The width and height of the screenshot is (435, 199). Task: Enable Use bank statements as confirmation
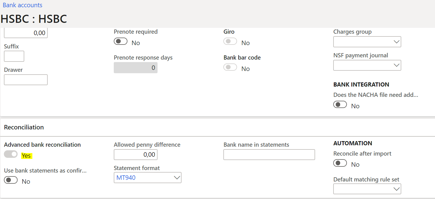[11, 180]
